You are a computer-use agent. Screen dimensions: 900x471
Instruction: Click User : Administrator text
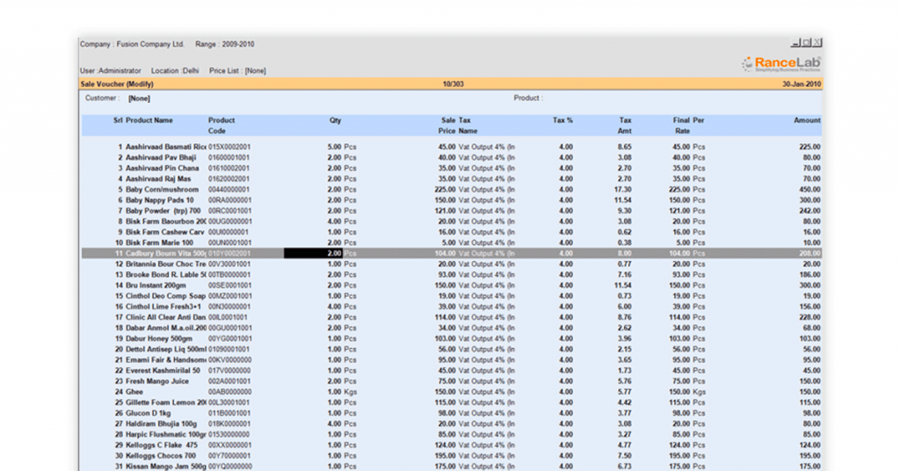coord(110,70)
